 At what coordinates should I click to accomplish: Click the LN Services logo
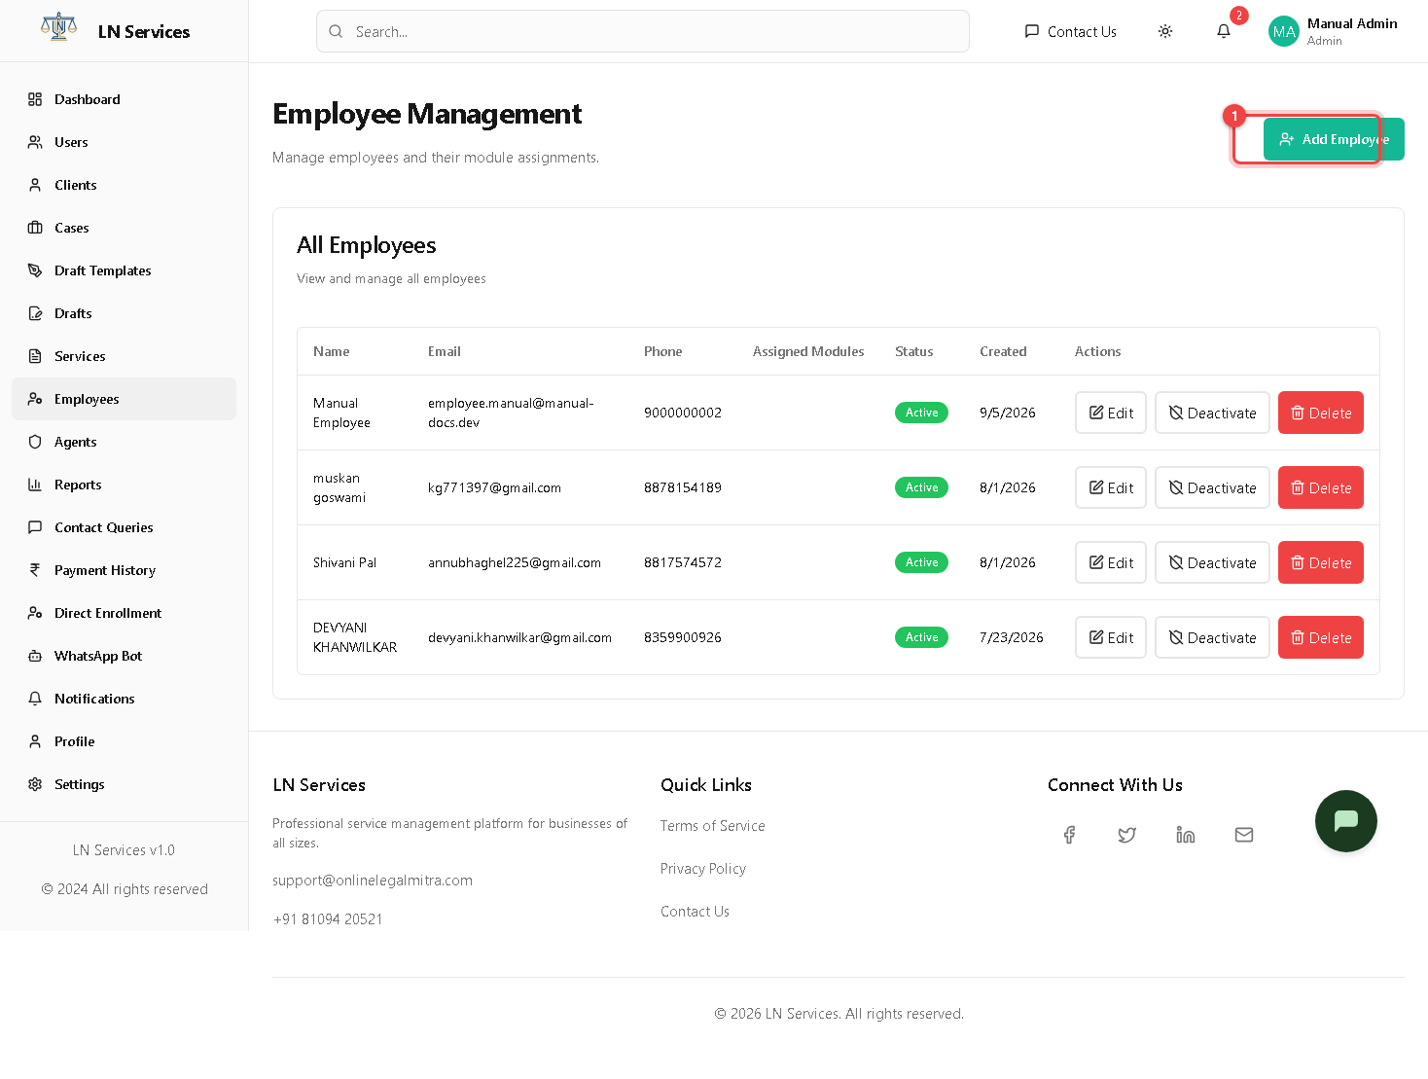pos(59,27)
